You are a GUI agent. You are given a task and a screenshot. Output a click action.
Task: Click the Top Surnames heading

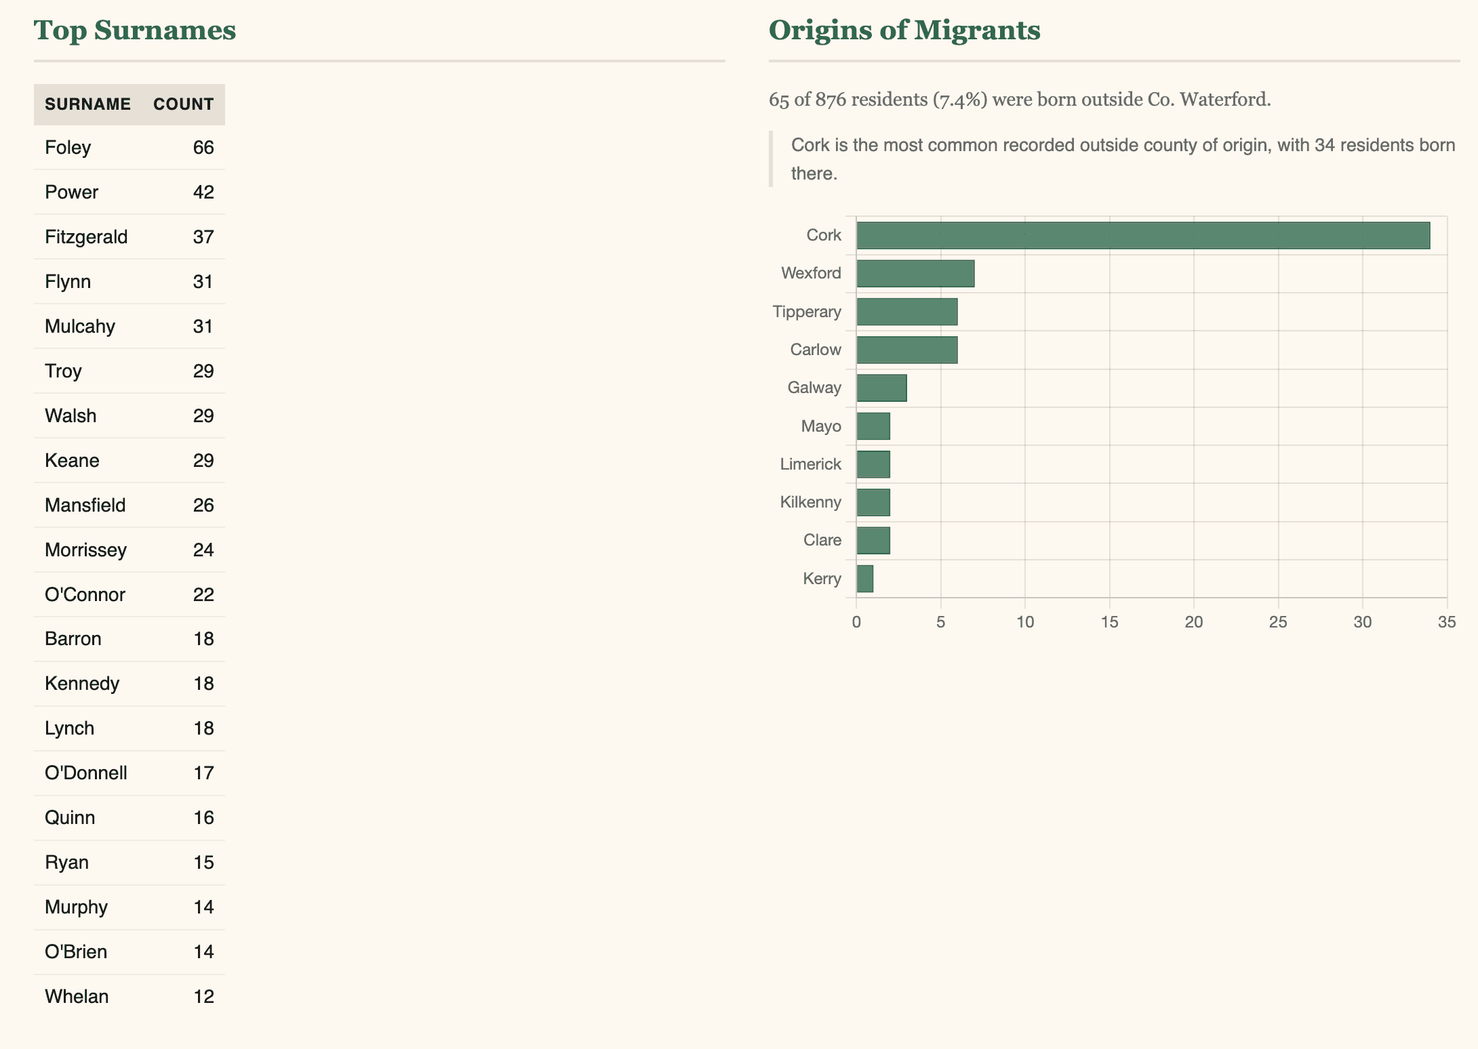coord(135,30)
